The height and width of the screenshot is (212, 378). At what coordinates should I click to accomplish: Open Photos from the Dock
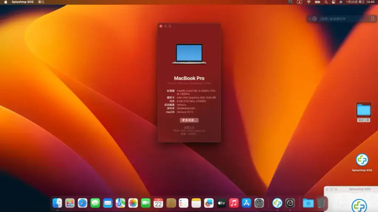coord(133,203)
